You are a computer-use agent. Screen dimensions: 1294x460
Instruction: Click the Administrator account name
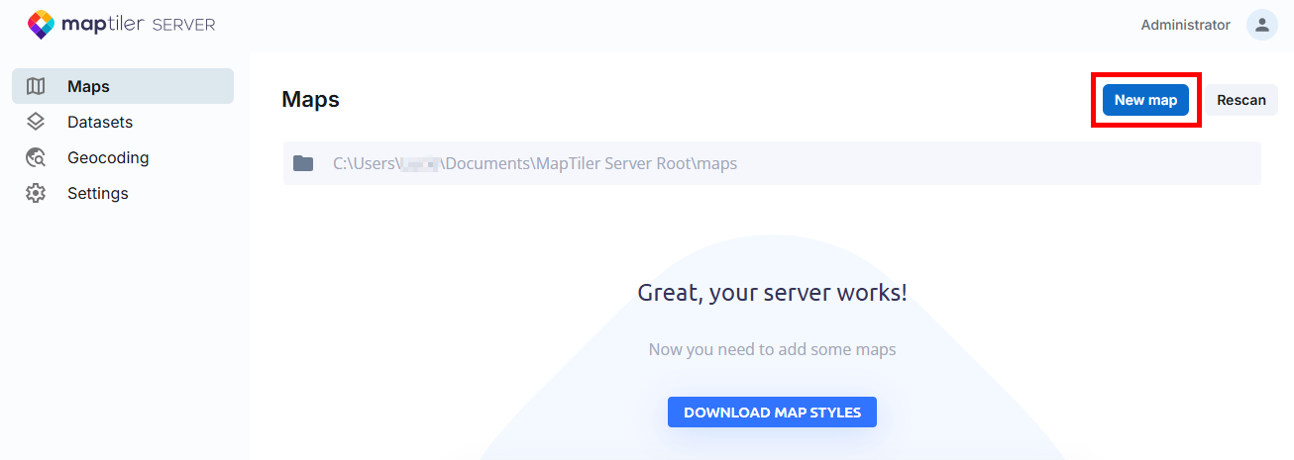[1185, 25]
